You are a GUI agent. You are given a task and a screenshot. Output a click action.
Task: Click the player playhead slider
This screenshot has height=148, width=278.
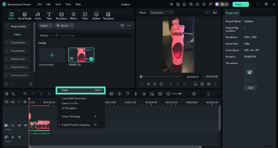141,77
